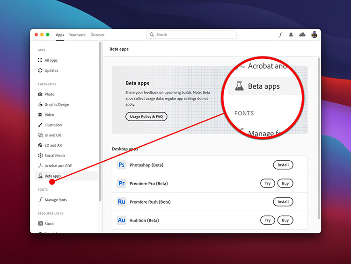Open the Stock resource link
Viewport: 351px width, 264px height.
coord(49,223)
